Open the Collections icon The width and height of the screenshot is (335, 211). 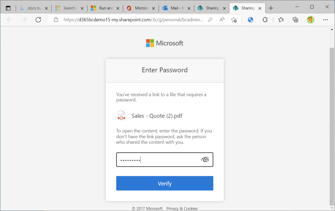pyautogui.click(x=295, y=20)
